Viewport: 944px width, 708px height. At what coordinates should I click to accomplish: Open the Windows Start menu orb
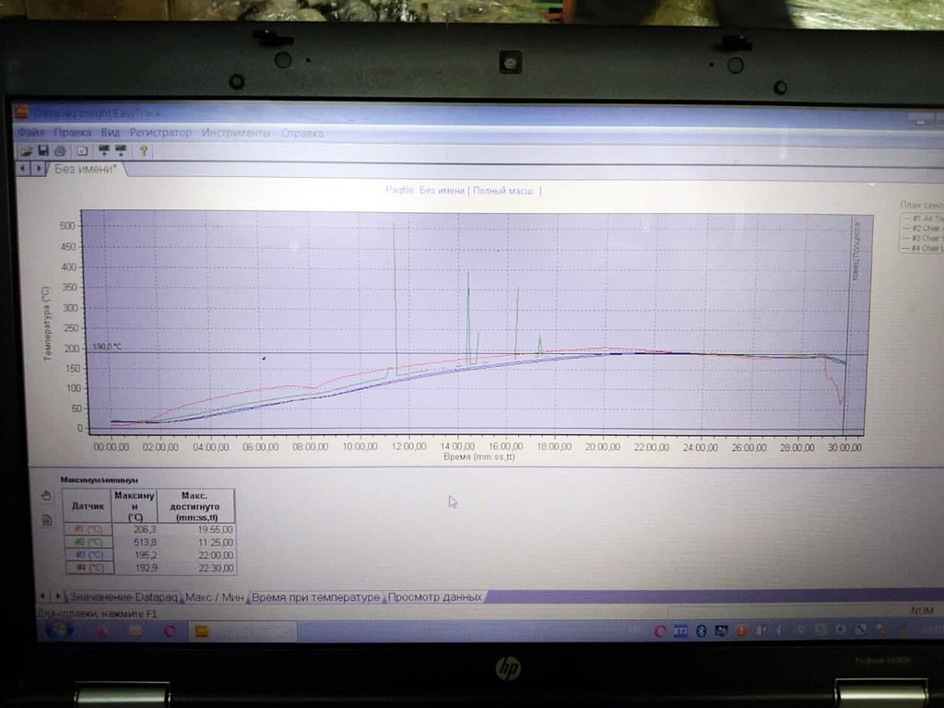57,631
